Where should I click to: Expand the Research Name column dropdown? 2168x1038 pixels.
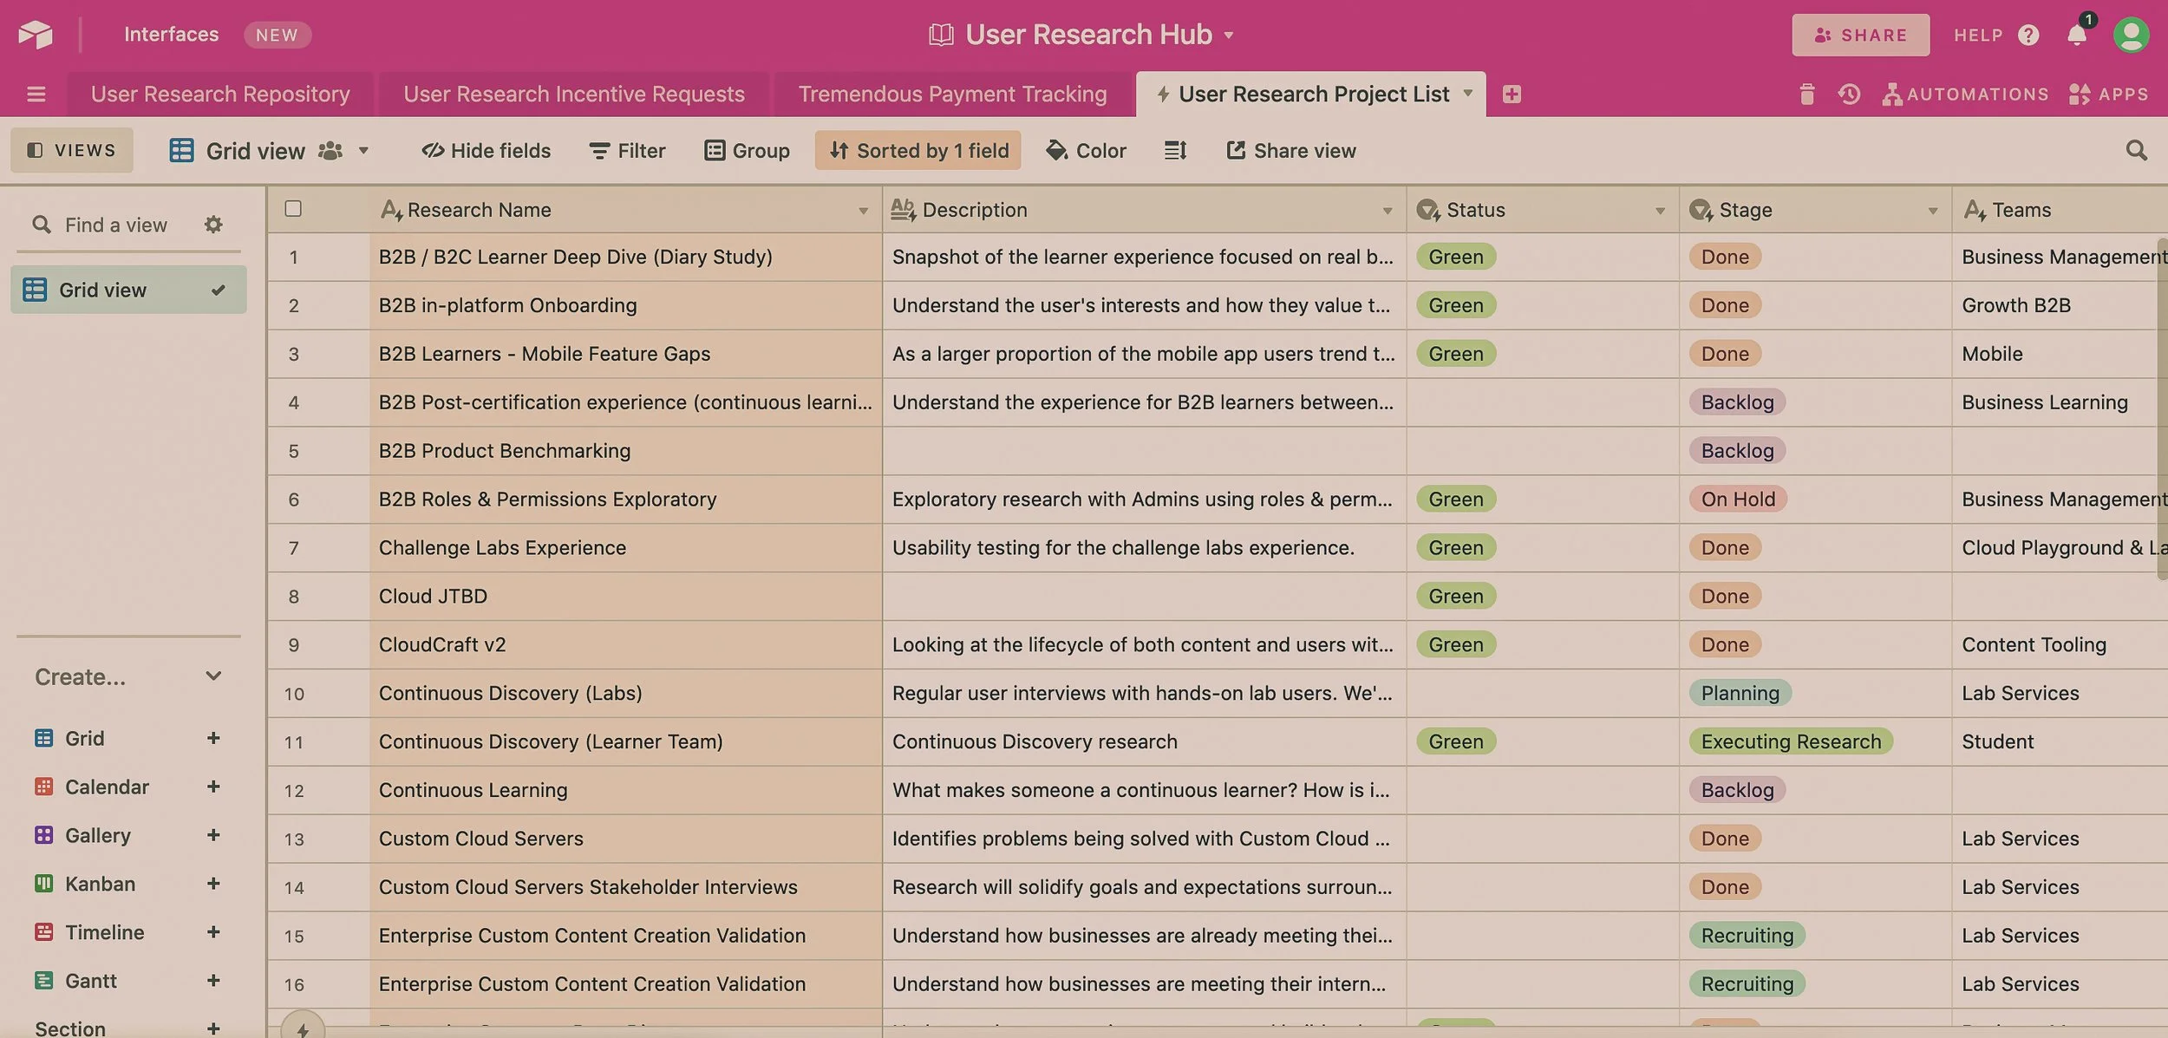(x=863, y=211)
